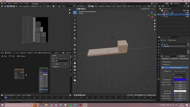
Task: Select the Rotate tool in viewport toolbar
Action: pos(75,23)
